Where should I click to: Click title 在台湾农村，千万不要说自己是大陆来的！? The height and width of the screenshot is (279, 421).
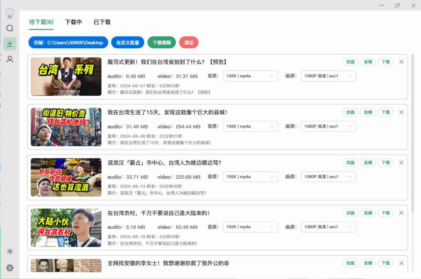[159, 213]
